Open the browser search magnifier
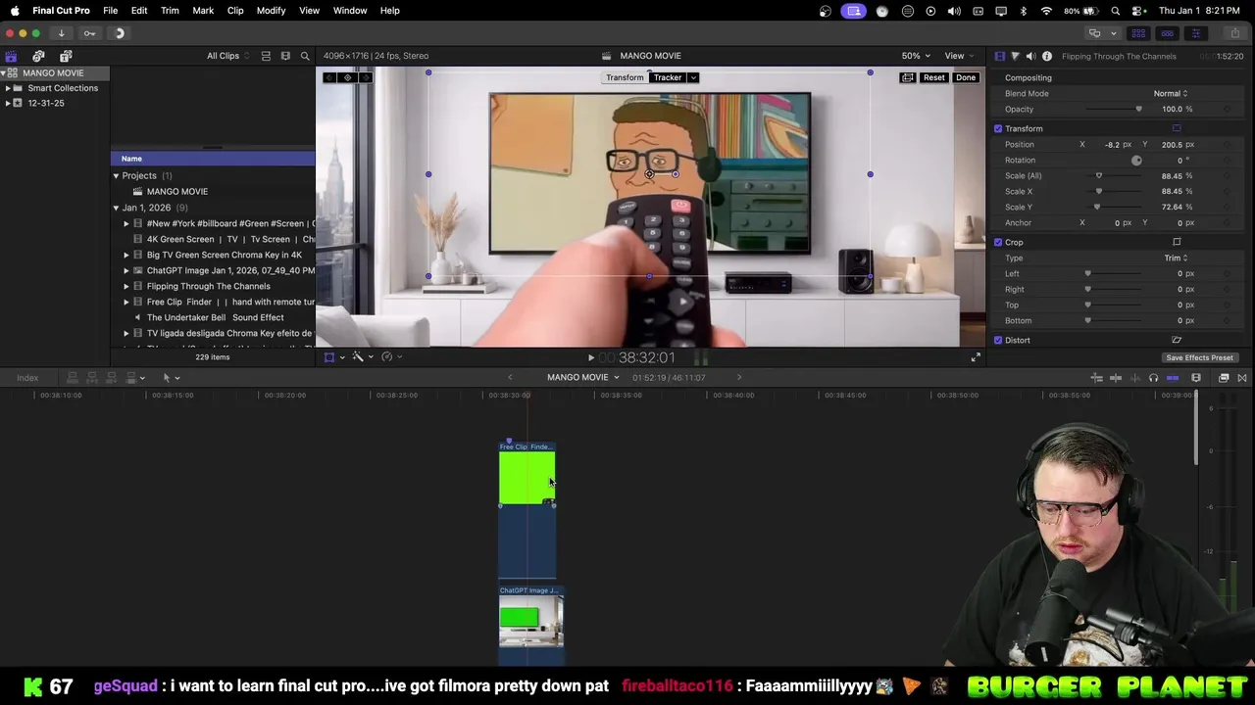1255x705 pixels. [x=305, y=56]
